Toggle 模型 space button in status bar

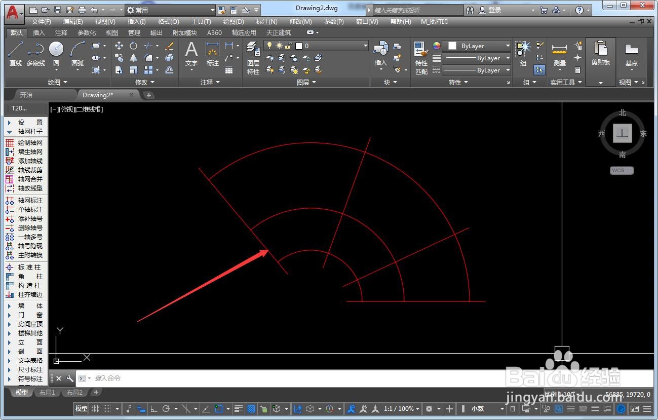point(81,409)
